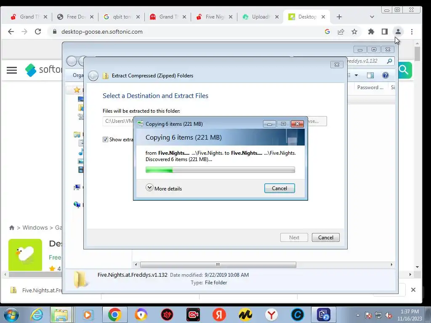Screen dimensions: 431x323
Task: Open Chrome profile avatar icon
Action: [x=398, y=32]
